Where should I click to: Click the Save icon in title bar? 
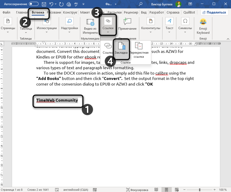(44, 4)
